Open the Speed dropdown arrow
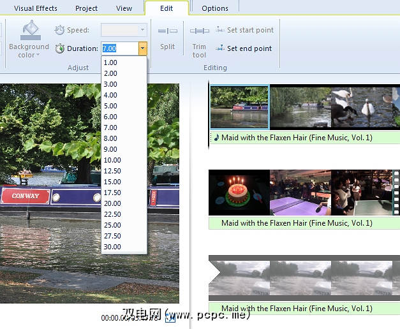 [143, 30]
